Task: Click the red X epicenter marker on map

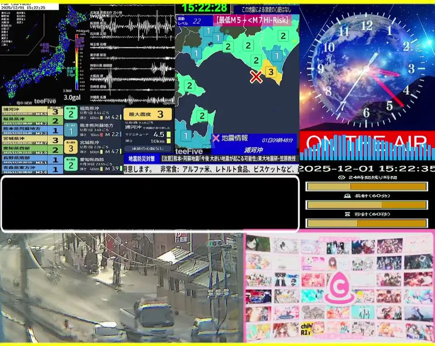Action: pos(256,76)
